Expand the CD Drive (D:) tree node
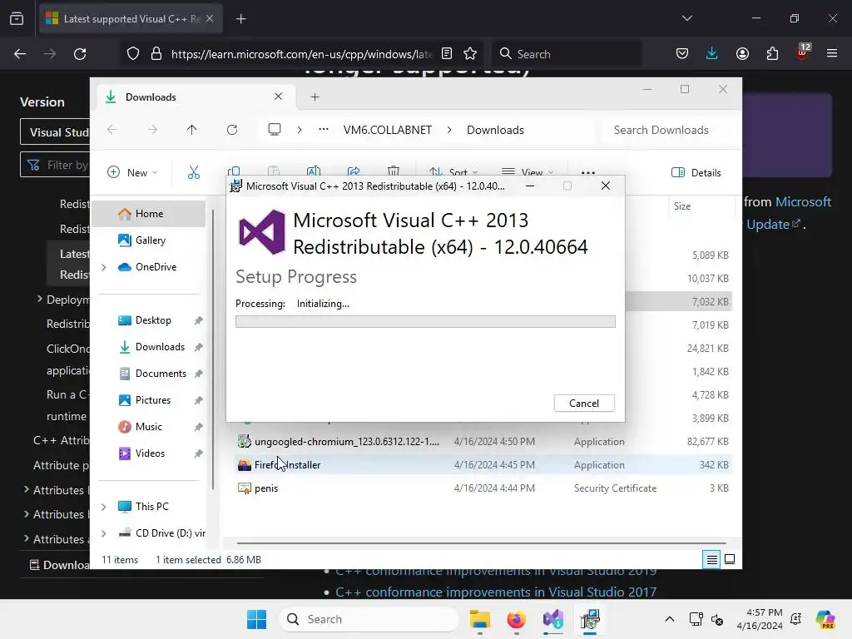Image resolution: width=852 pixels, height=639 pixels. tap(104, 533)
